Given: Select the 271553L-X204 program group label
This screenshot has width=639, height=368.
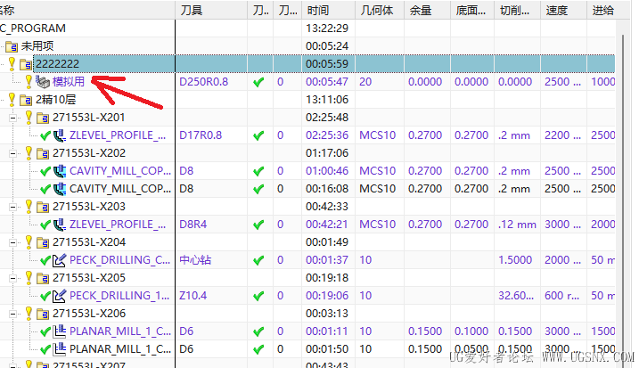Looking at the screenshot, I should (89, 242).
